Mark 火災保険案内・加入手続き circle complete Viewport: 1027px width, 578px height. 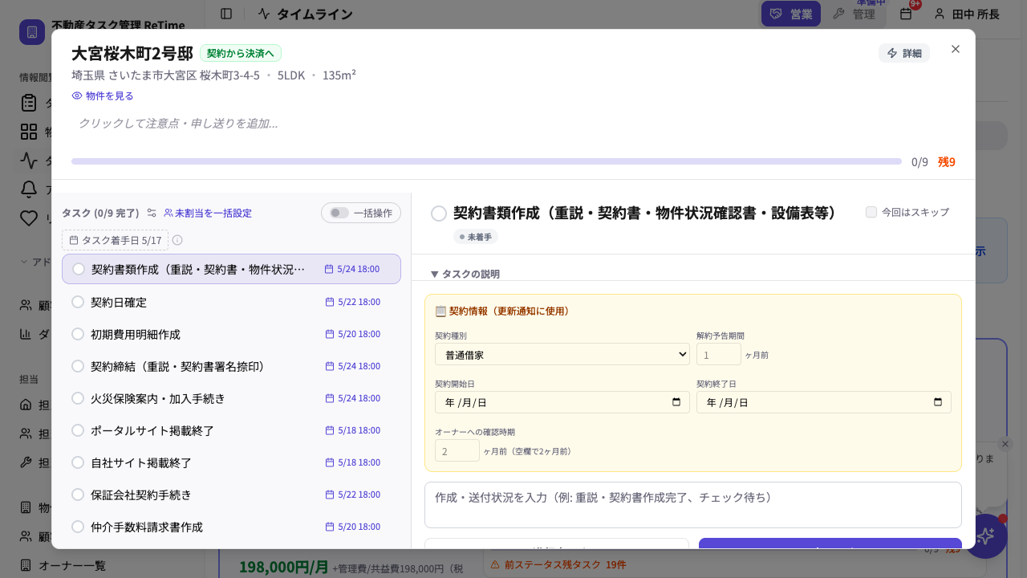[x=78, y=398]
